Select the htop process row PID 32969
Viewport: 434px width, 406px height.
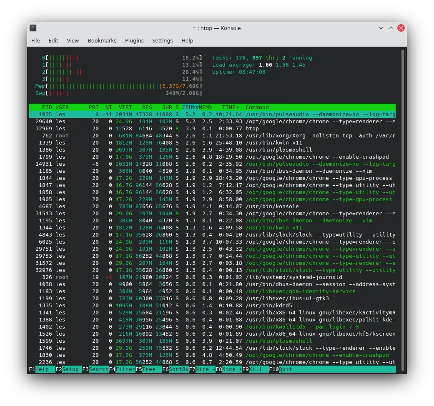(212, 129)
